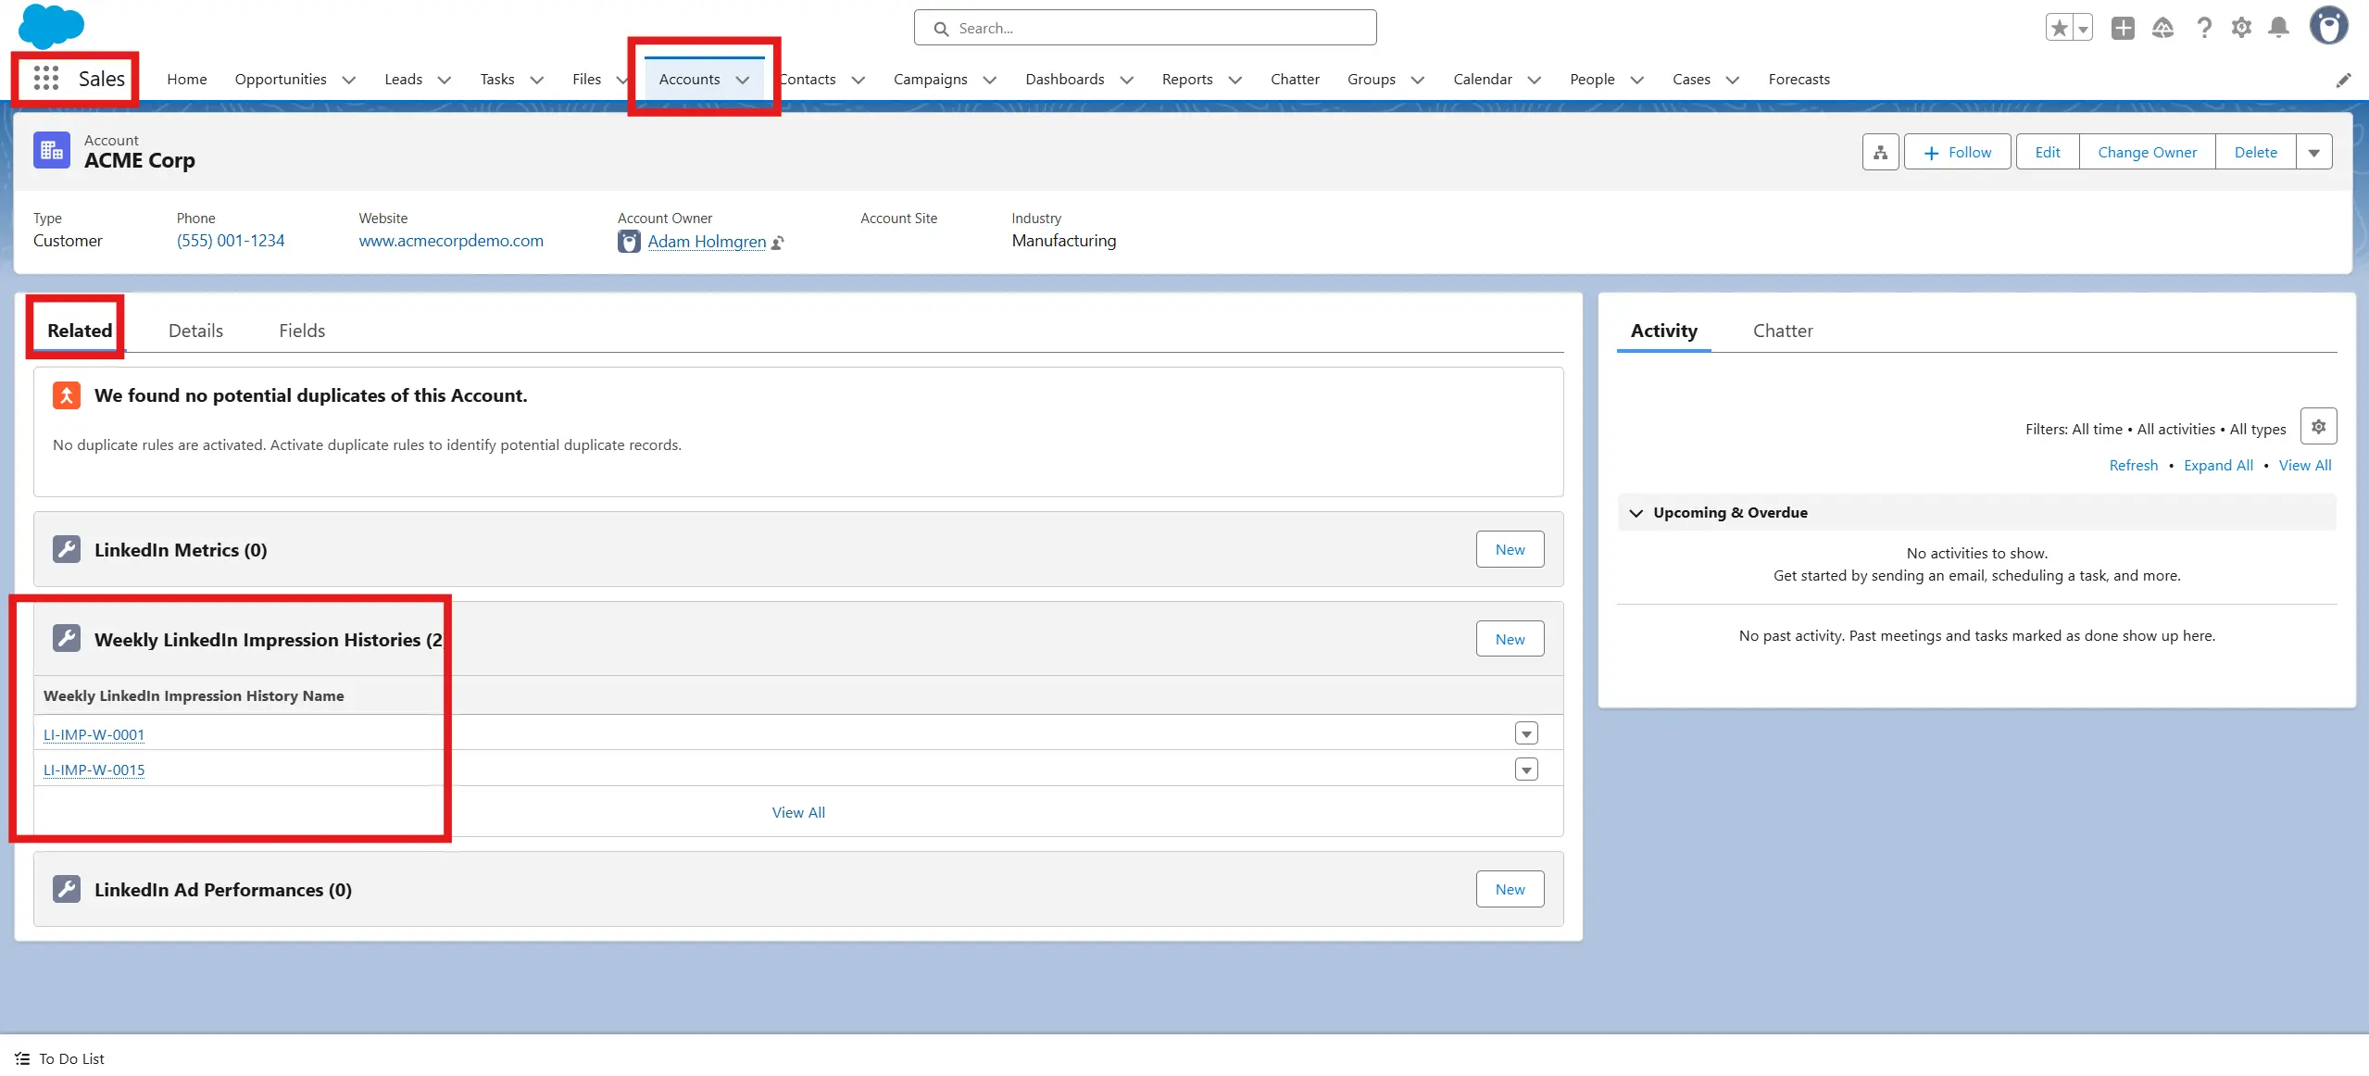Screen dimensions: 2369x1076
Task: Open the LI-IMP-W-0015 record link
Action: [94, 769]
